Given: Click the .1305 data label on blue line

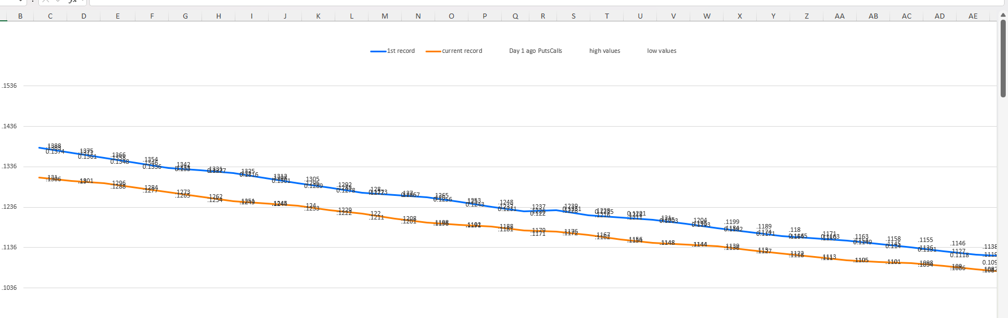Looking at the screenshot, I should click(312, 180).
